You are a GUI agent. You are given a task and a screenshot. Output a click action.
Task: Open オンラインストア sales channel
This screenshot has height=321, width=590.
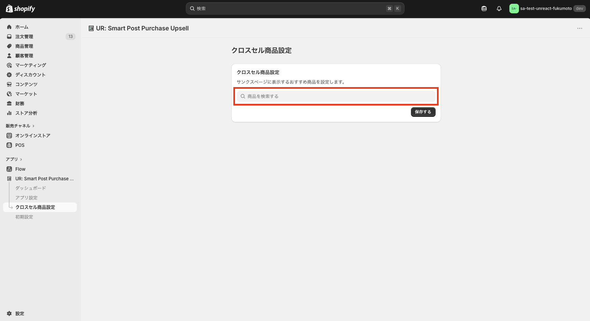click(40, 136)
